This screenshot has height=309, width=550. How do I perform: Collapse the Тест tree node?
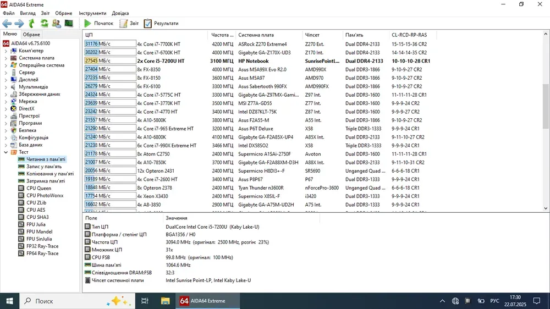[x=6, y=152]
